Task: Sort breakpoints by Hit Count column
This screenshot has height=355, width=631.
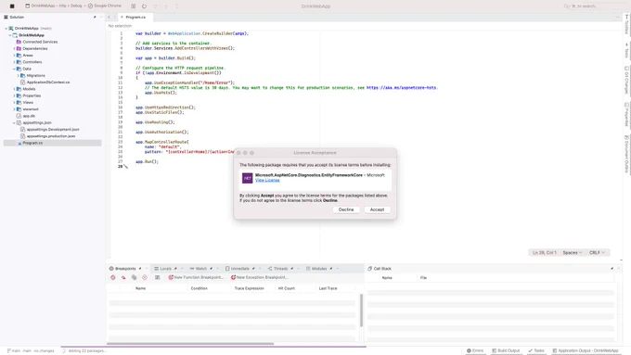Action: point(287,288)
